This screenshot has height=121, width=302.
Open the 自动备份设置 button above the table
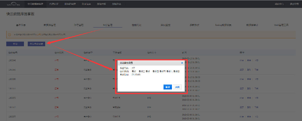click(x=36, y=44)
